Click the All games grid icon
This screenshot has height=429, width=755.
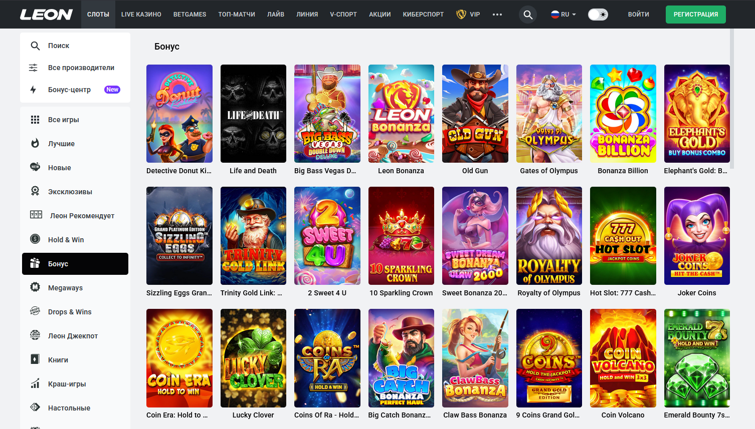tap(35, 120)
